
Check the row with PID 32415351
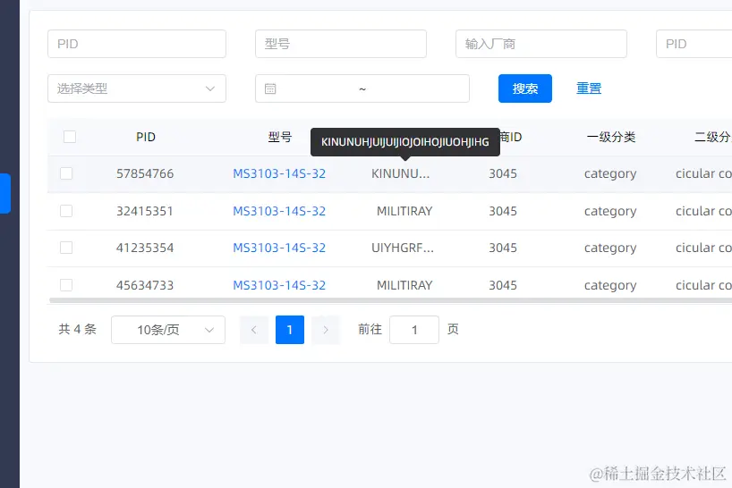tap(66, 211)
